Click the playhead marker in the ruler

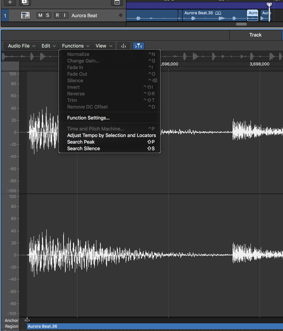[269, 5]
